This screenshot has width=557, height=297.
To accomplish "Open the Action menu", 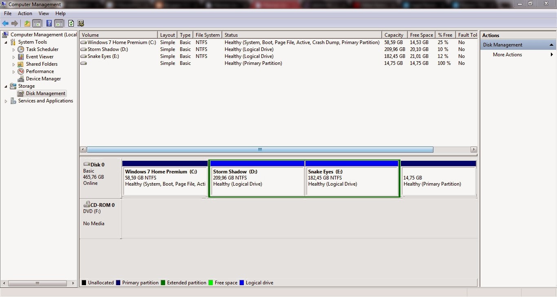I will coord(25,13).
